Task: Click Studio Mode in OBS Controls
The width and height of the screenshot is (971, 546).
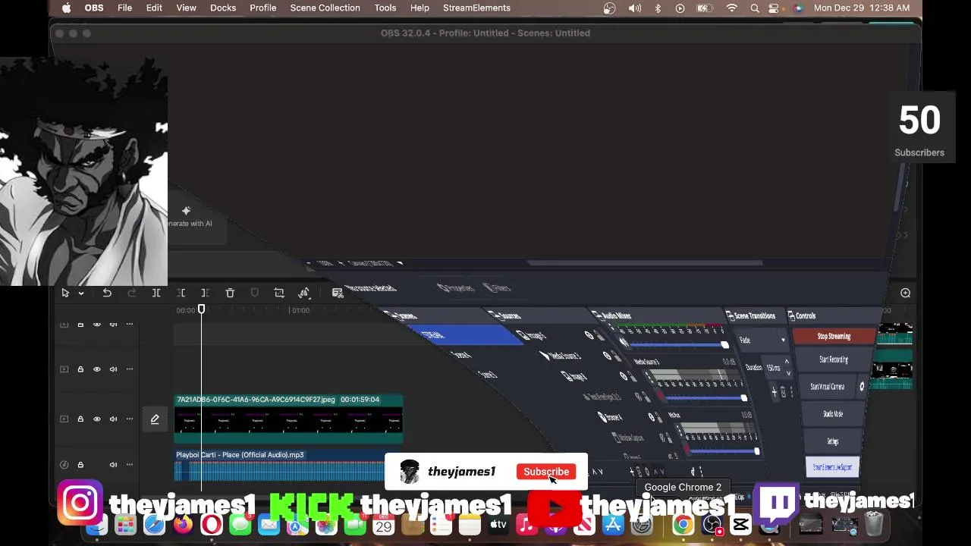Action: click(x=833, y=414)
